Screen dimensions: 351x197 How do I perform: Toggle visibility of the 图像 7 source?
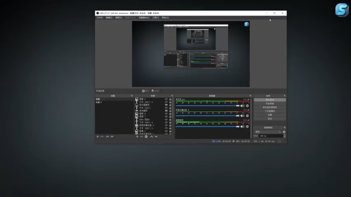tap(166, 116)
